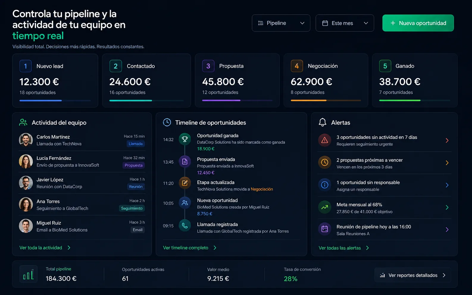
Task: Click the bar chart icon beside Total pipeline
Action: pyautogui.click(x=29, y=274)
